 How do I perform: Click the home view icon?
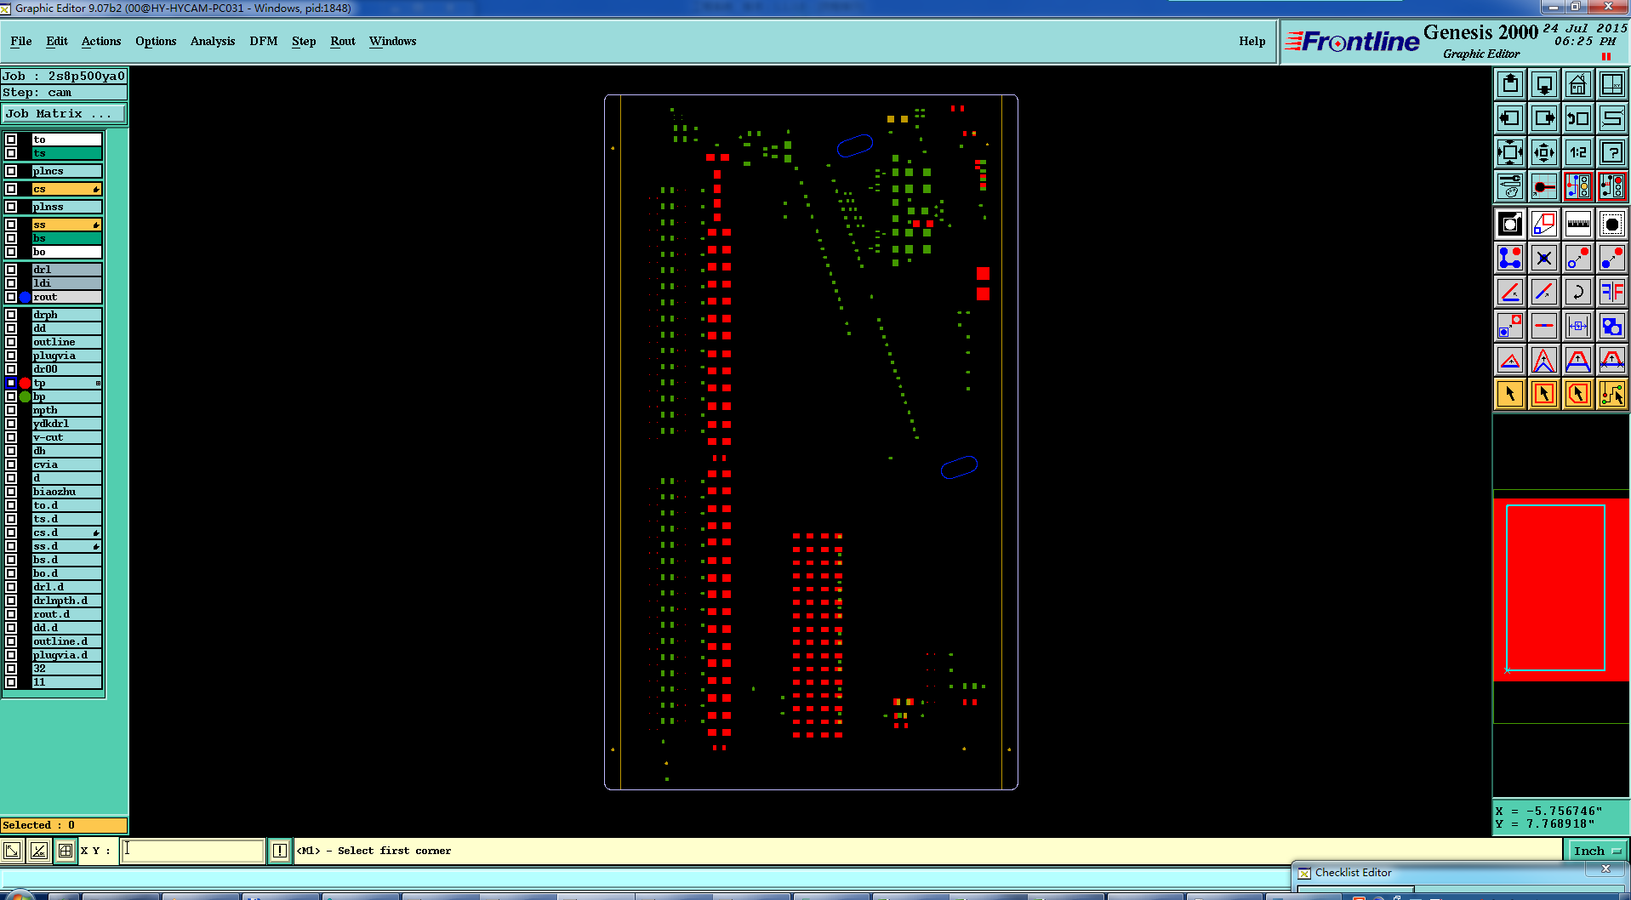click(x=1578, y=84)
